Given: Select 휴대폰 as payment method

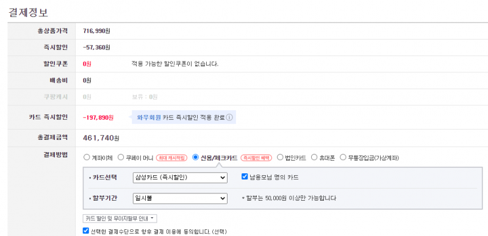Looking at the screenshot, I should 314,158.
